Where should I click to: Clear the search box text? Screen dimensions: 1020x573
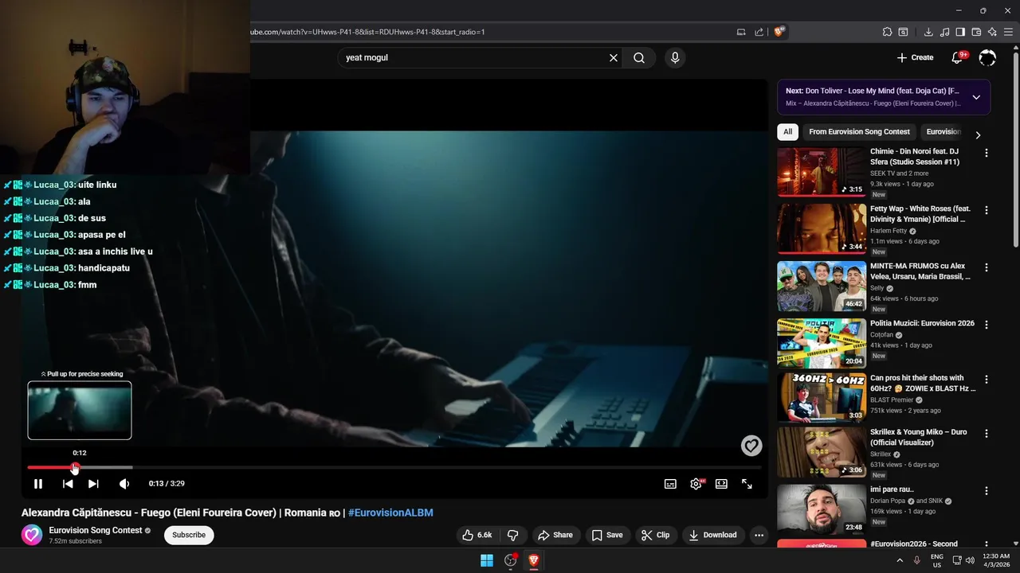point(614,58)
